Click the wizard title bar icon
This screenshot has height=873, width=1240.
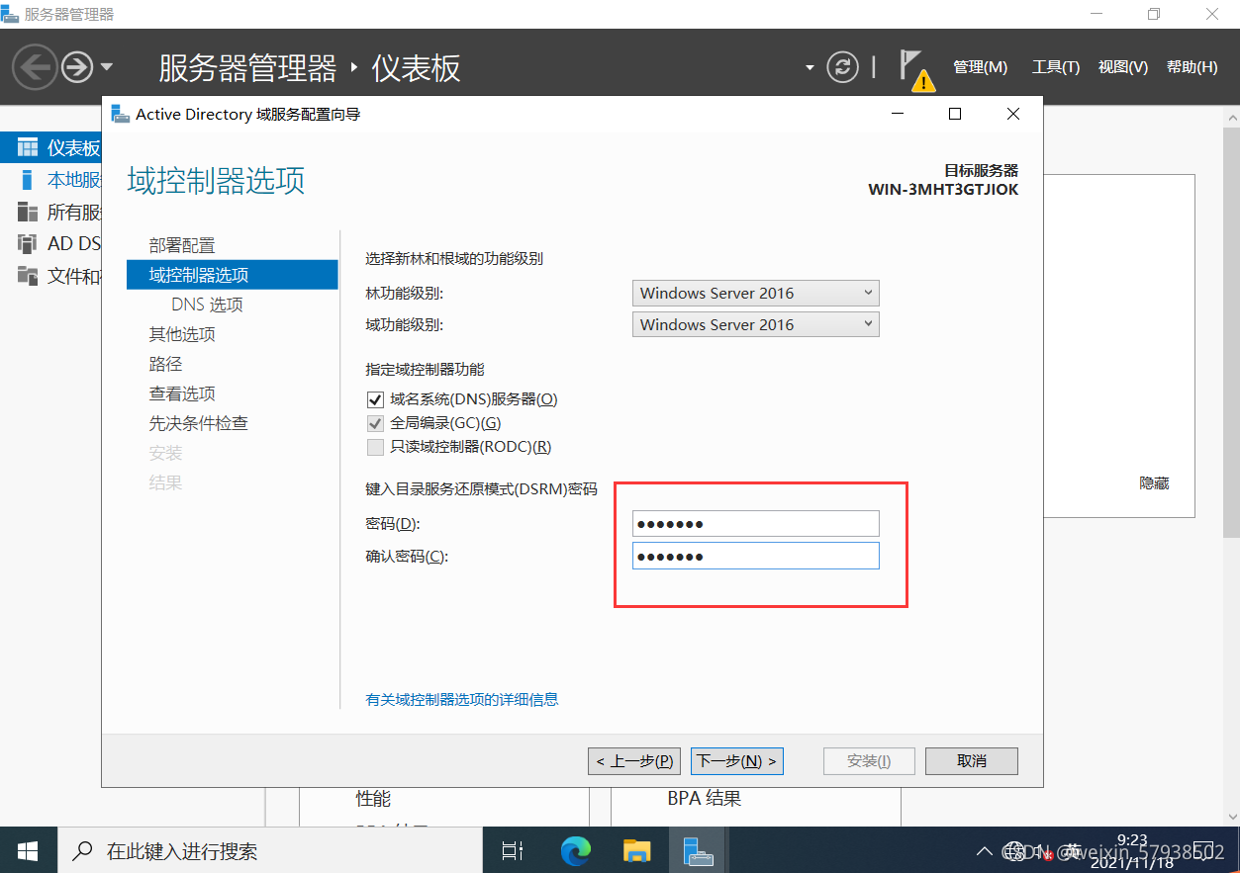pos(121,114)
